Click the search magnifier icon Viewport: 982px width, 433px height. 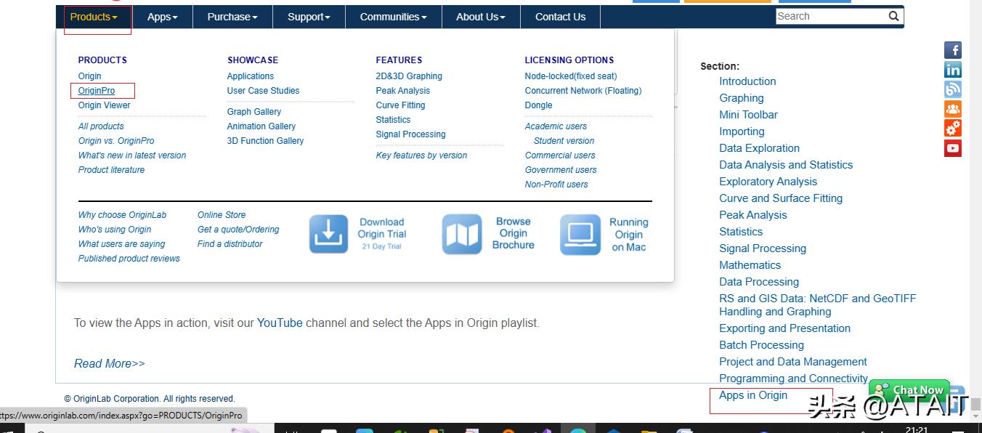coord(893,16)
